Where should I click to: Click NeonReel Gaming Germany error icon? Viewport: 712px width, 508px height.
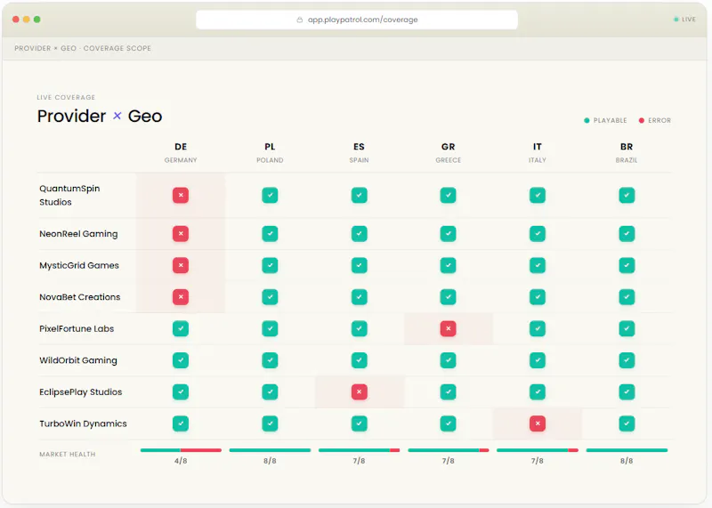[x=181, y=234]
